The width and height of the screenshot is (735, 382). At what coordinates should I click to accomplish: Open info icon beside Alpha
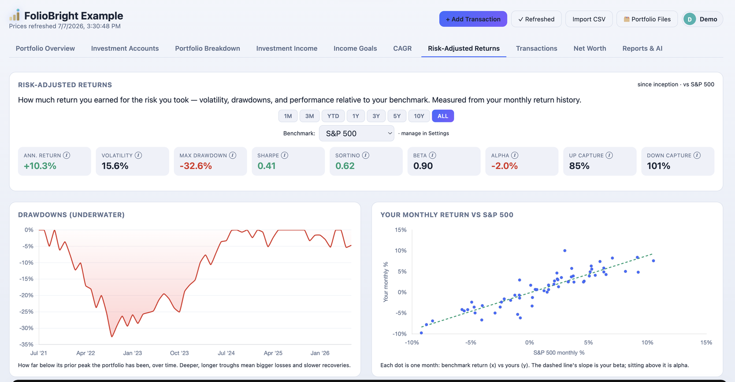(x=515, y=155)
